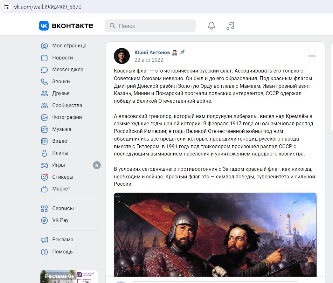Go to Моя страница
Viewport: 333px width, 283px height.
click(69, 46)
